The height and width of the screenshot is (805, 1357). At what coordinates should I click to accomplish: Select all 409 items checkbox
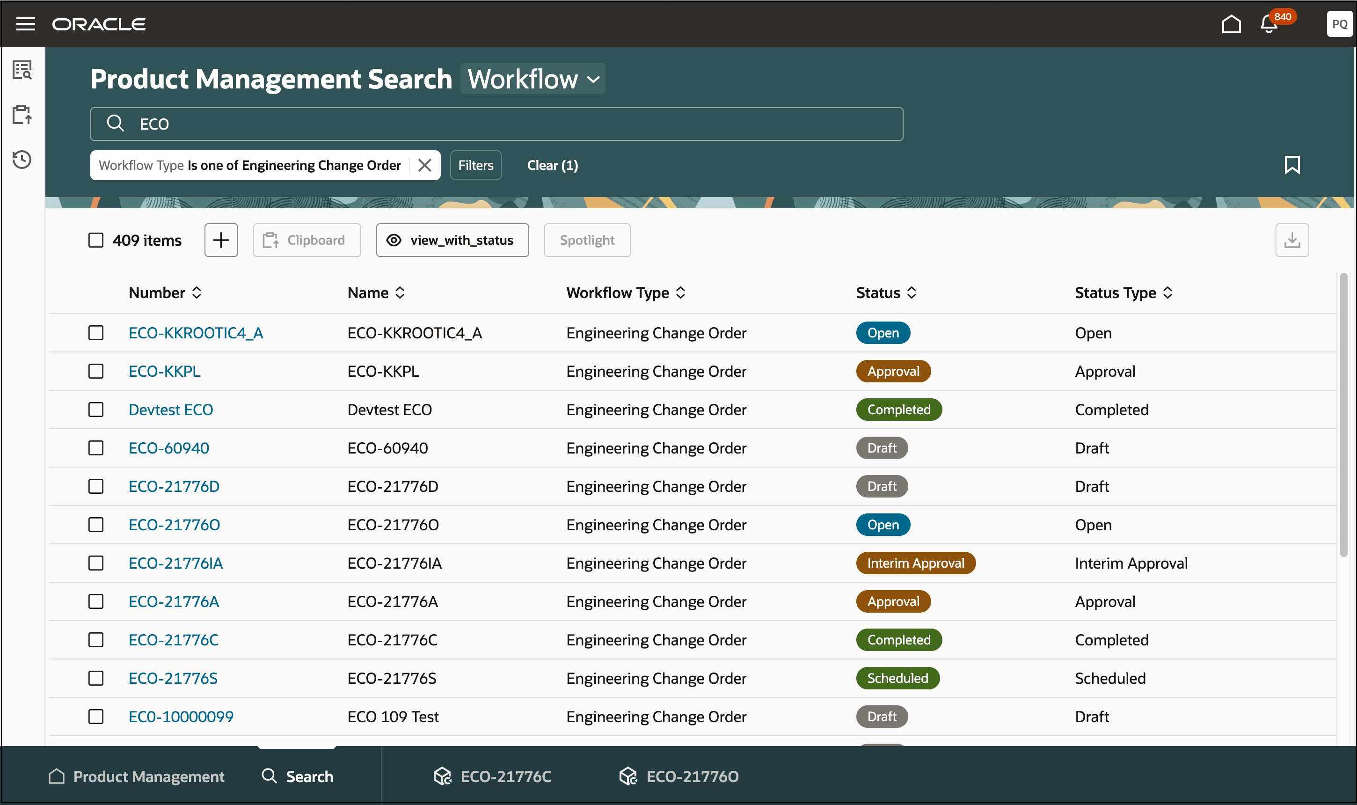[96, 240]
